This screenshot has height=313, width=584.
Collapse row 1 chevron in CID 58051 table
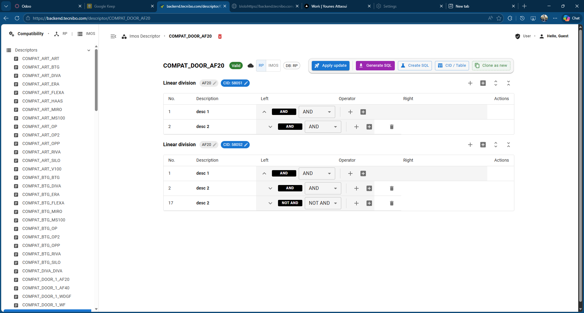pyautogui.click(x=264, y=112)
